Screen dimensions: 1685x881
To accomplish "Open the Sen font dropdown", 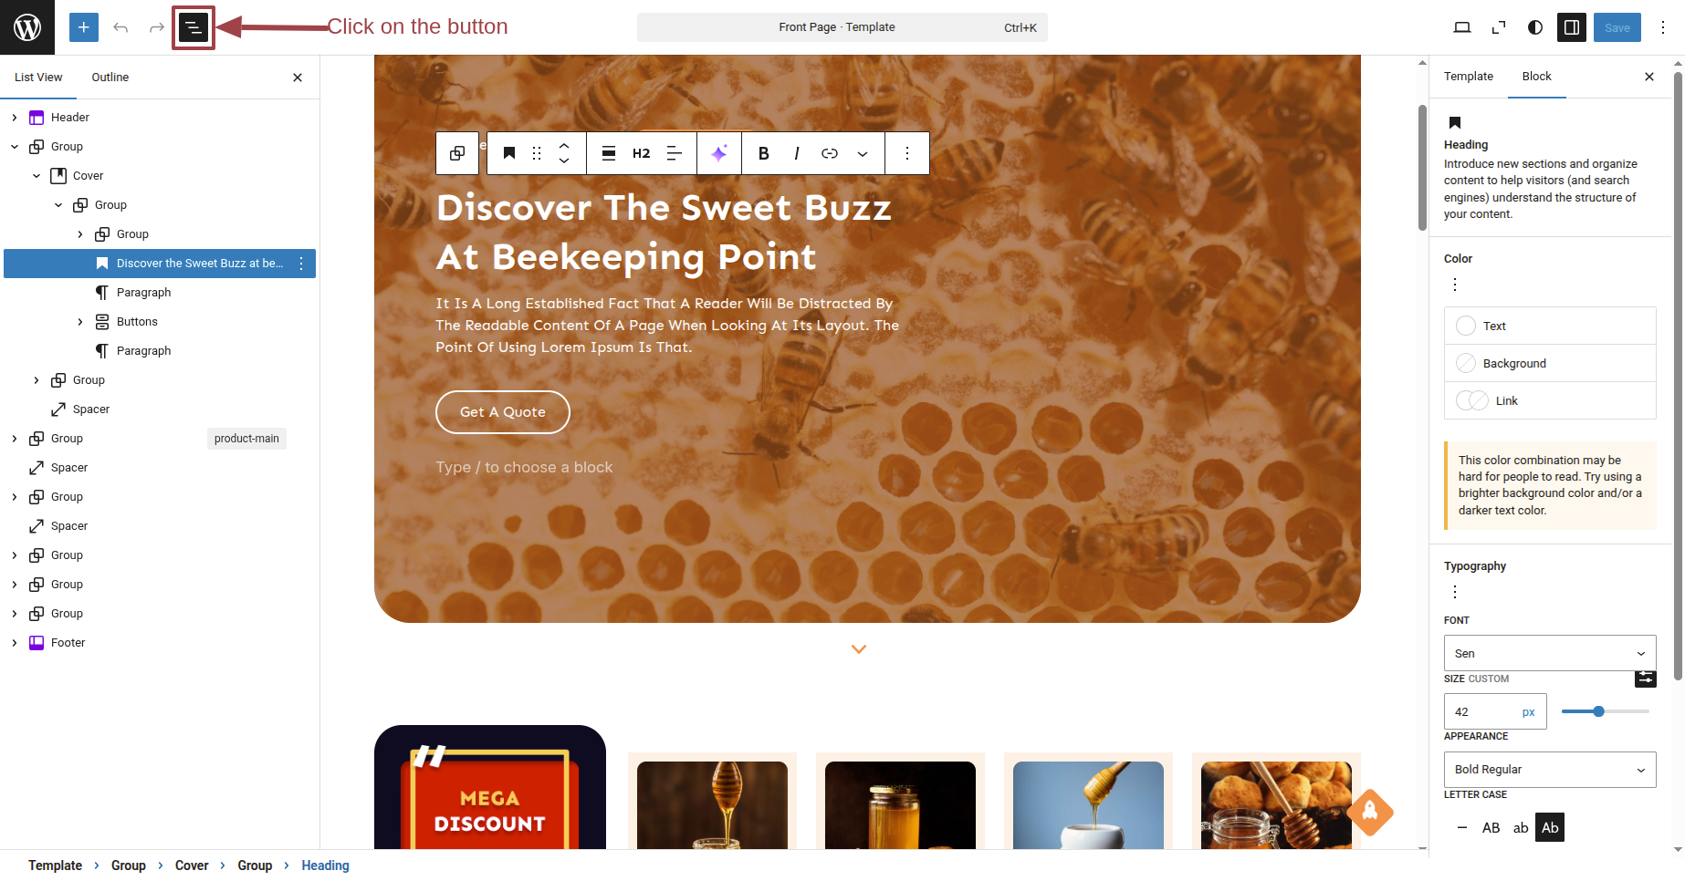I will 1550,653.
